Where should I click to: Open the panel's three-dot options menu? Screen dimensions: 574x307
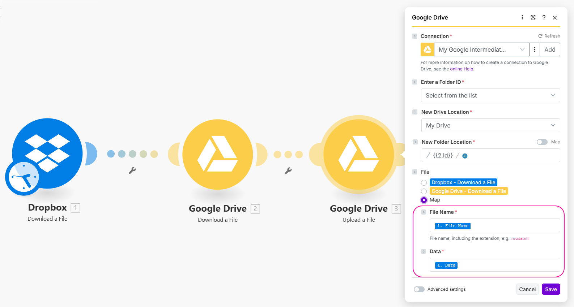pos(522,17)
